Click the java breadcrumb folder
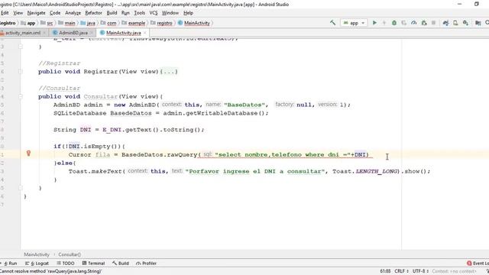This screenshot has width=489, height=275. click(x=88, y=23)
